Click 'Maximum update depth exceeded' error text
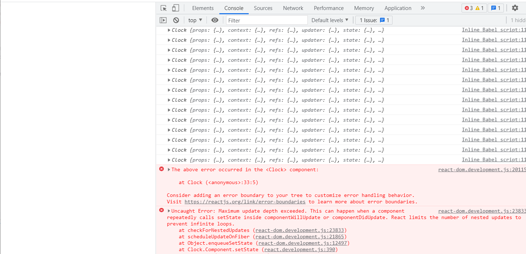 pos(263,211)
